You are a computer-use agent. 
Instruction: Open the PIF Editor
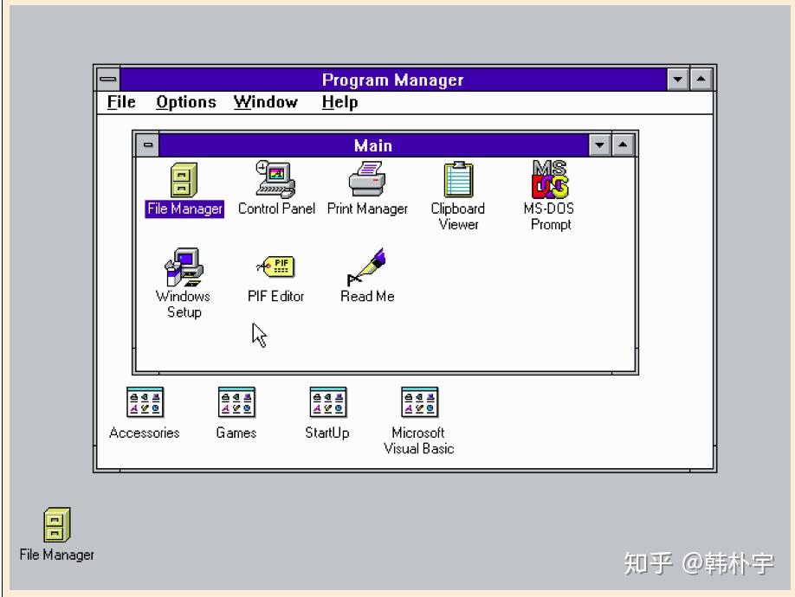click(x=275, y=266)
